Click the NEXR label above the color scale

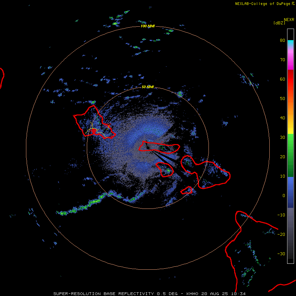pos(289,20)
